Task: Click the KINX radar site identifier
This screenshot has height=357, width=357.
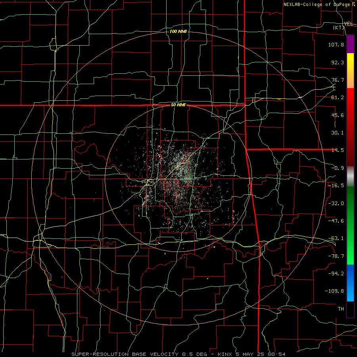Action: point(225,354)
